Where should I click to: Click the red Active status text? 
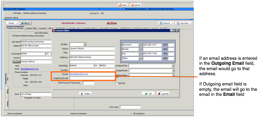[112, 23]
